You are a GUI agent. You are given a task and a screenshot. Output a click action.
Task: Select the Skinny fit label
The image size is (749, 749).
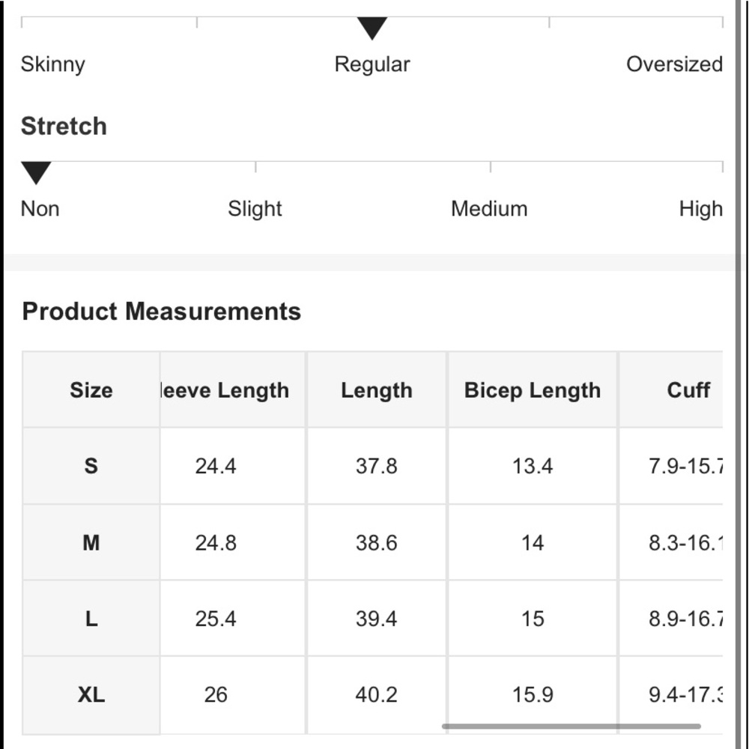(53, 64)
